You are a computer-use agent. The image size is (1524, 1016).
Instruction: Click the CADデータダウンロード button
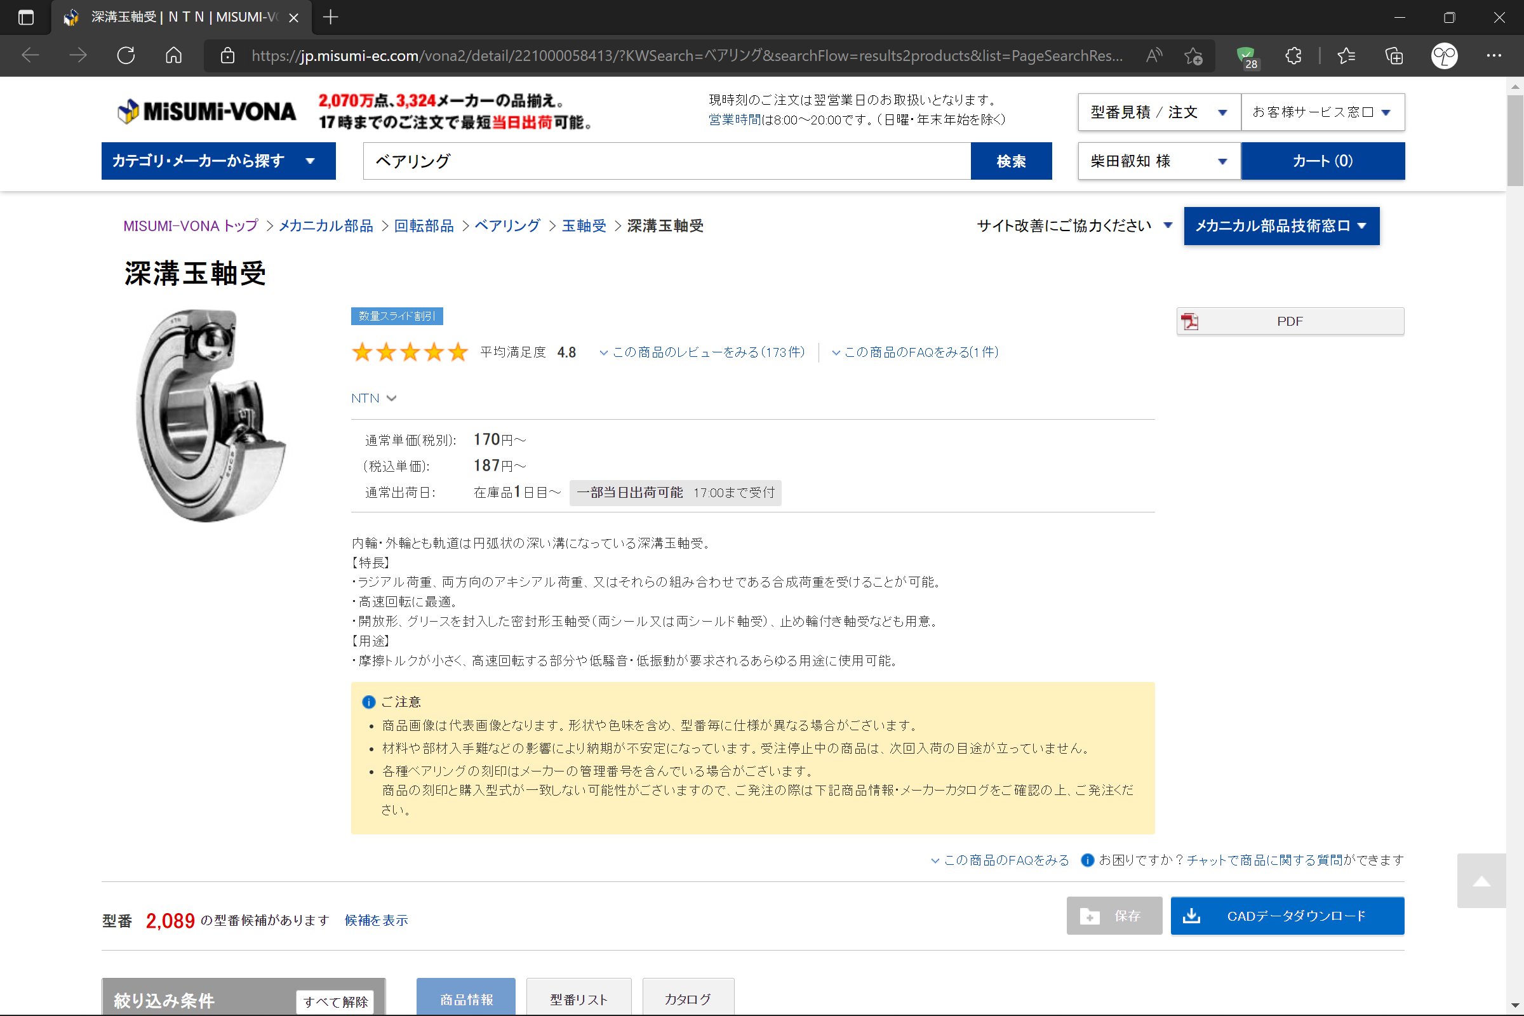coord(1288,916)
